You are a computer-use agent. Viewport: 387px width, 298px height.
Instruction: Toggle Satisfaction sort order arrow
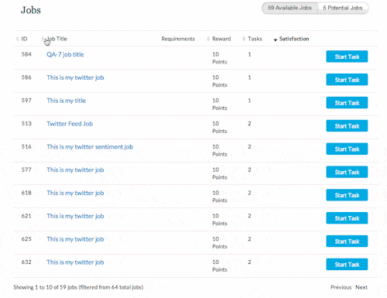tap(276, 39)
